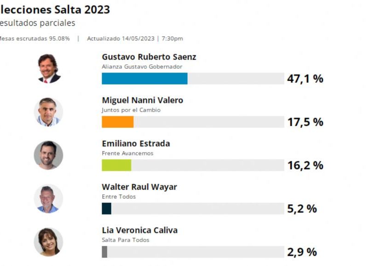Screen dimensions: 368x266
Task: Click the 17,5 % result figure
Action: click(x=305, y=122)
